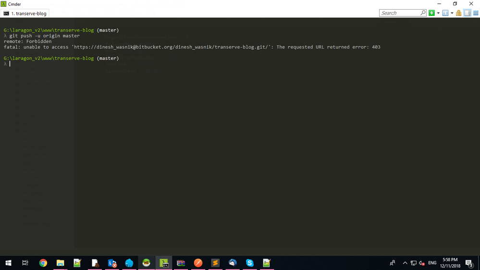Image resolution: width=480 pixels, height=270 pixels.
Task: Click the Cmder lambda title bar icon
Action: [4, 4]
